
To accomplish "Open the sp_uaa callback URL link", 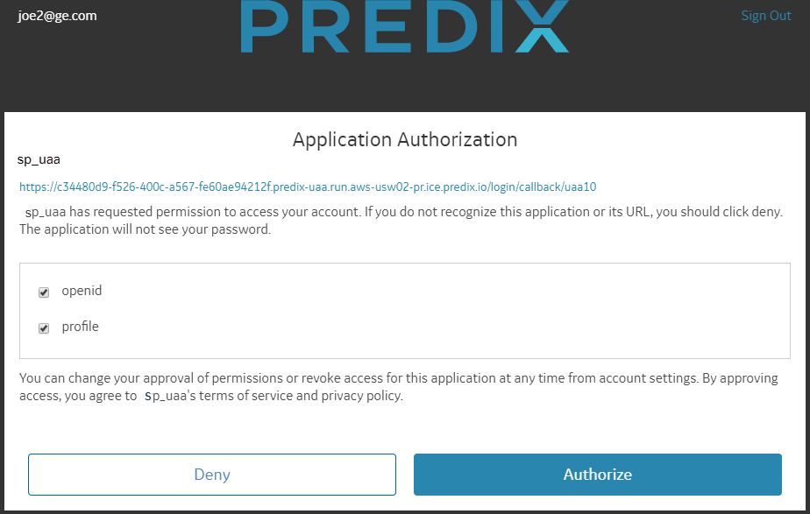I will point(308,187).
